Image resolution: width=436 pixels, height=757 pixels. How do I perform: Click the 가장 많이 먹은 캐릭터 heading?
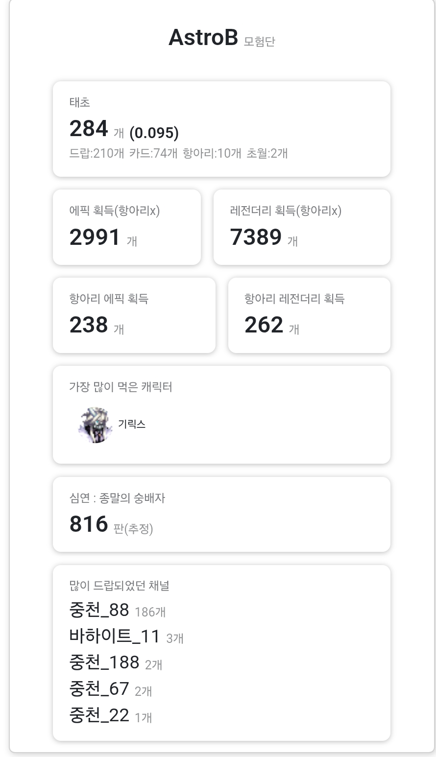[x=121, y=387]
